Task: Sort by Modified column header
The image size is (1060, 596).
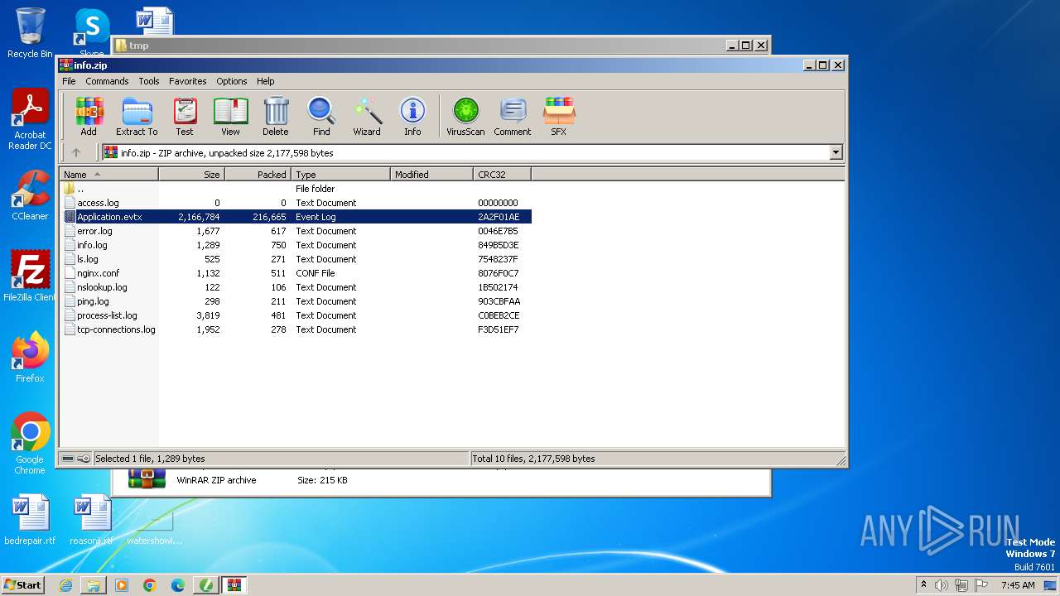Action: 431,175
